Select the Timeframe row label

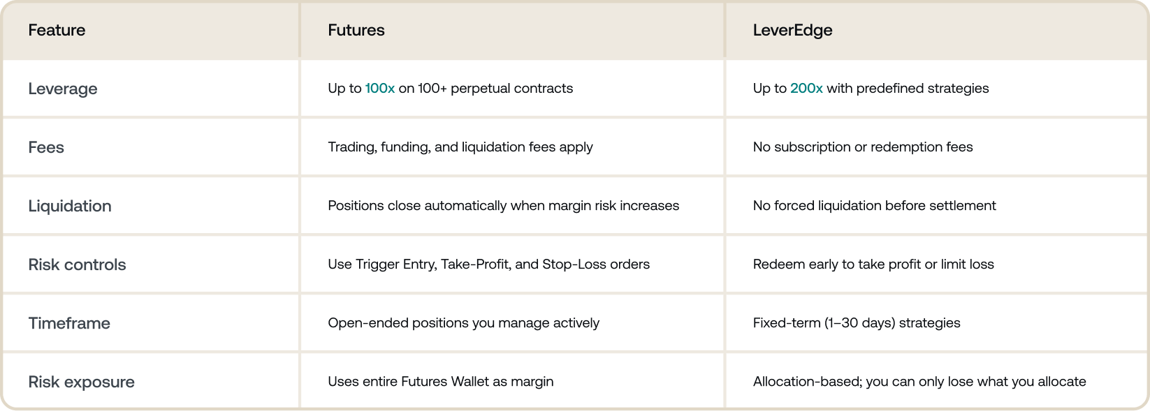point(69,323)
